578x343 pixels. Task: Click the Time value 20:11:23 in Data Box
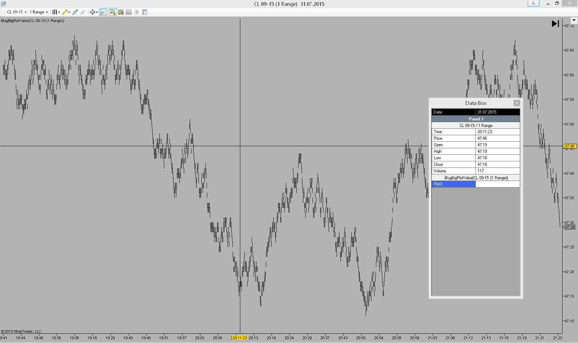click(x=485, y=132)
